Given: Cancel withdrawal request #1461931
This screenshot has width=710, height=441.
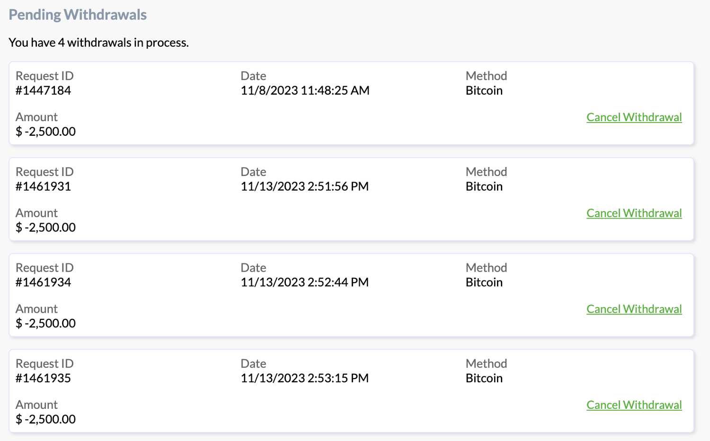Looking at the screenshot, I should [x=634, y=213].
